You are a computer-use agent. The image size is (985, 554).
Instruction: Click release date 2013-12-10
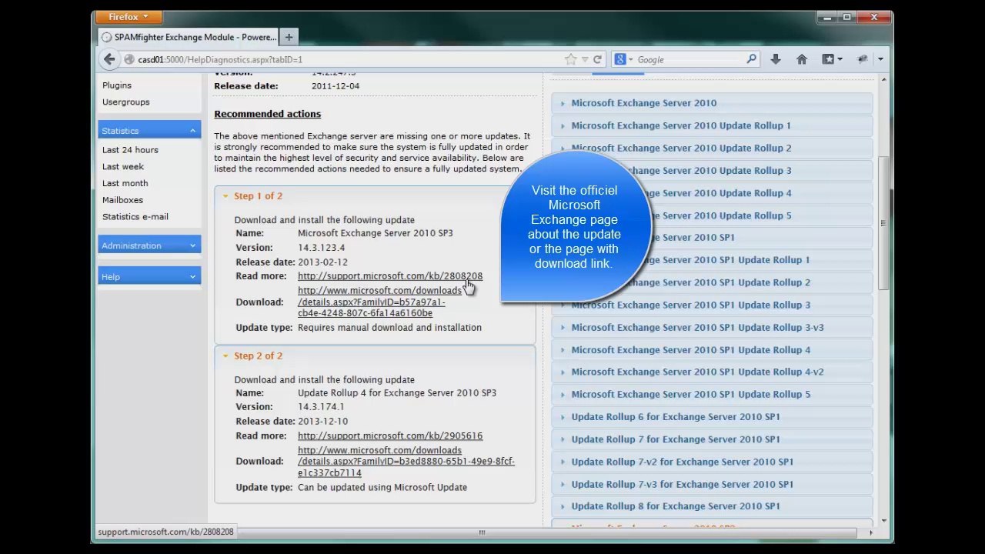point(322,422)
